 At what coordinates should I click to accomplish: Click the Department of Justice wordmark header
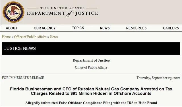pos(63,12)
